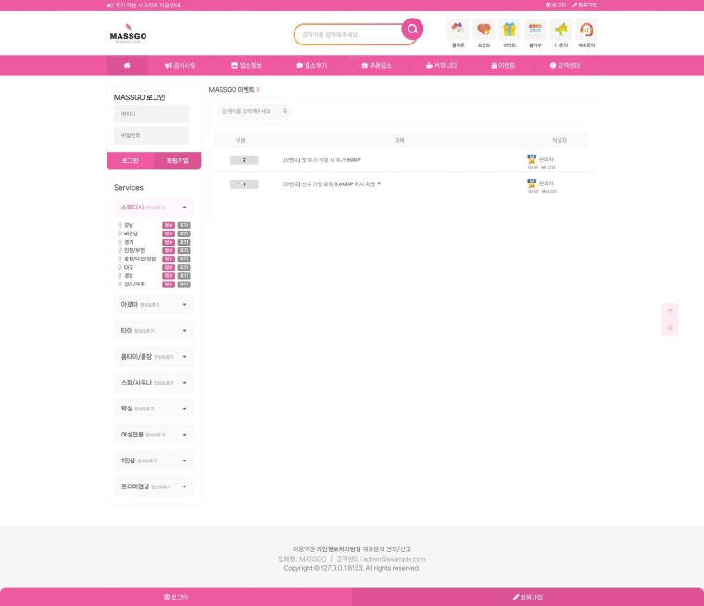Click the scroll-to-top arrow button
Screen dimensions: 704x606
tap(670, 311)
